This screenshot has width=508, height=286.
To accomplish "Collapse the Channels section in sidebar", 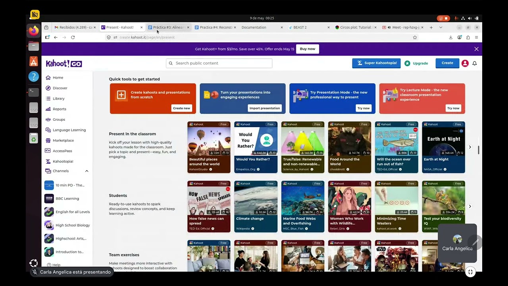I will 87,171.
